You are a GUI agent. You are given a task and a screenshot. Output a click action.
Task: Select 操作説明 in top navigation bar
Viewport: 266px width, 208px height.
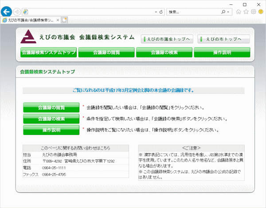point(222,52)
